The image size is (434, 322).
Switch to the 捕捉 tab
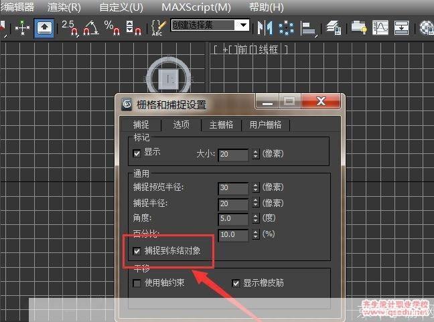(x=141, y=125)
